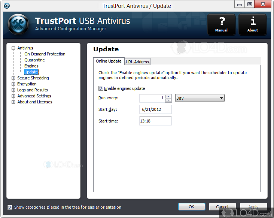Click the Cancel button
Image resolution: width=274 pixels, height=218 pixels.
(222, 207)
